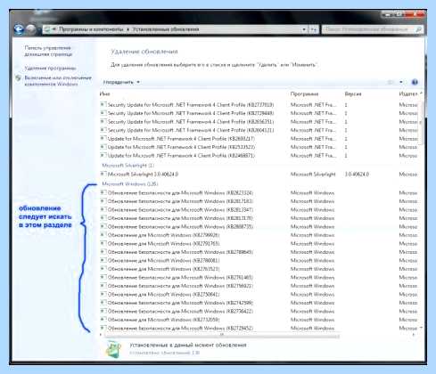This screenshot has height=374, width=436.
Task: Select Обновление безопасности Windows (KB2761465)
Action: [x=180, y=277]
